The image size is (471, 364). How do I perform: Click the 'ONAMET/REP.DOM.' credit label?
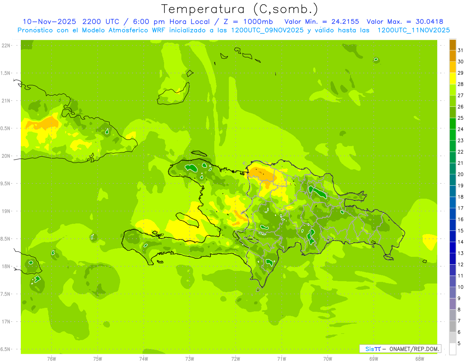click(x=414, y=349)
